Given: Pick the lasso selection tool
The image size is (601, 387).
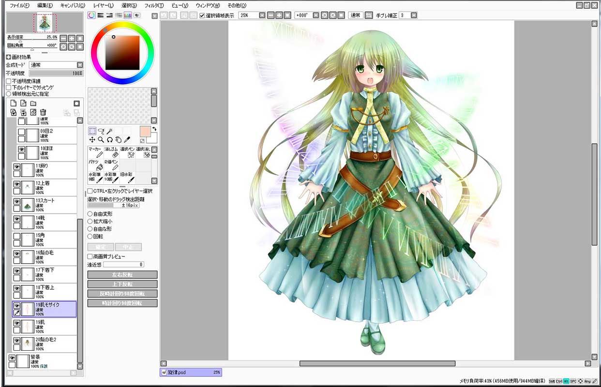Looking at the screenshot, I should (x=101, y=131).
